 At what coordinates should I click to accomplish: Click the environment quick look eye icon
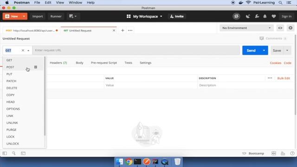click(x=280, y=28)
